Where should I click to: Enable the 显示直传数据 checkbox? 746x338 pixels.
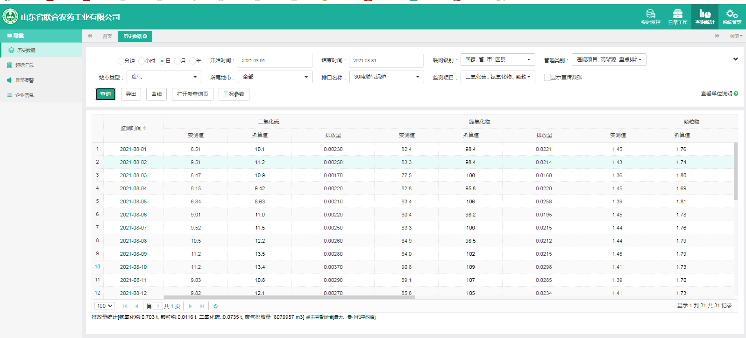click(547, 77)
